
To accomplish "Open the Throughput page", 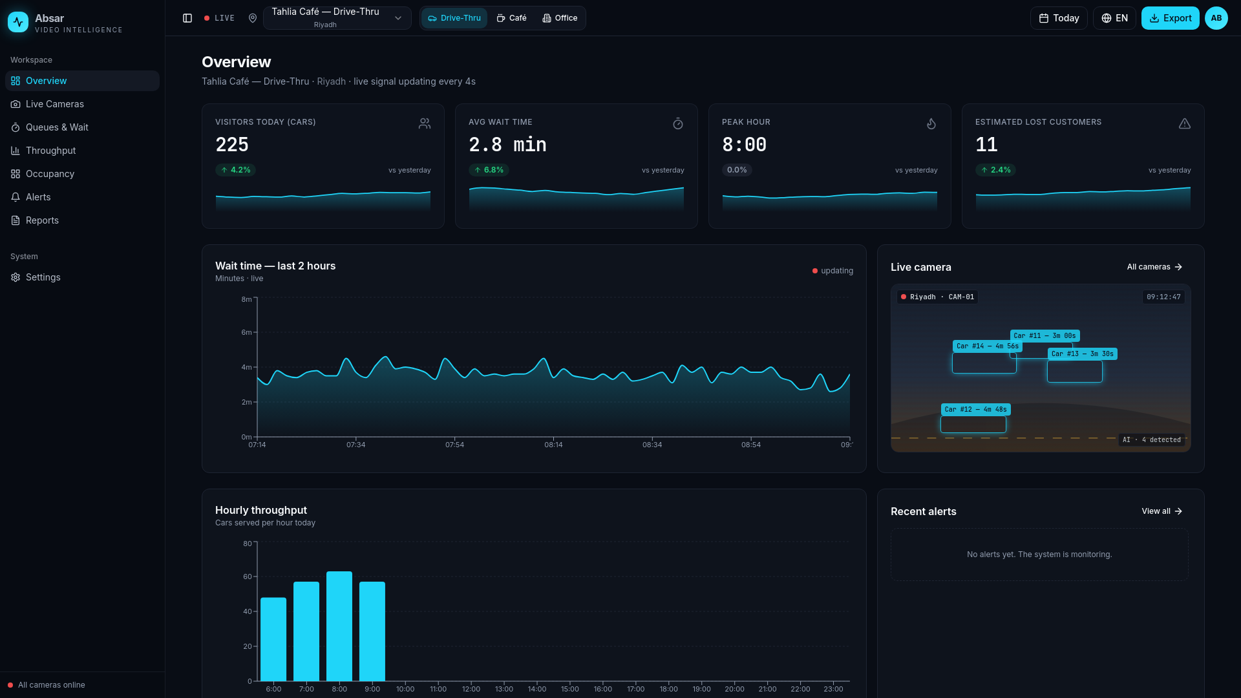I will tap(82, 151).
